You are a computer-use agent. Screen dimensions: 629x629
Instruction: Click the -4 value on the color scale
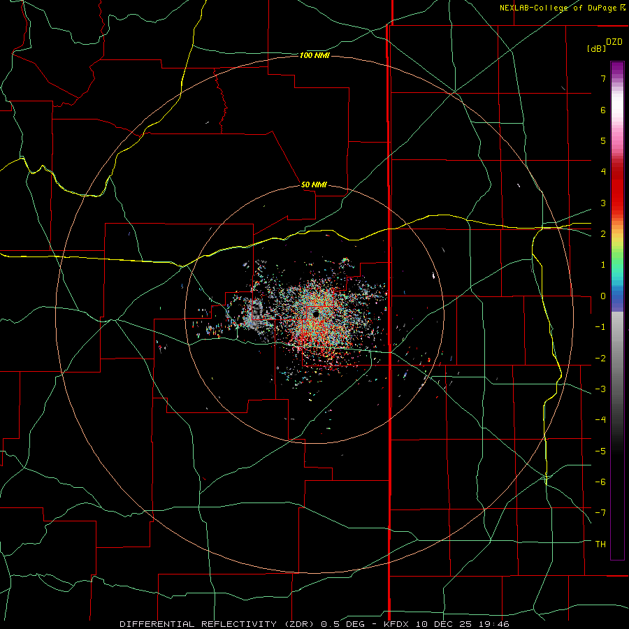(x=600, y=420)
